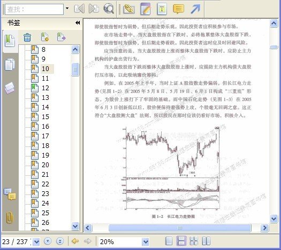Click the find previous icon
This screenshot has height=250, width=281.
pos(79,9)
